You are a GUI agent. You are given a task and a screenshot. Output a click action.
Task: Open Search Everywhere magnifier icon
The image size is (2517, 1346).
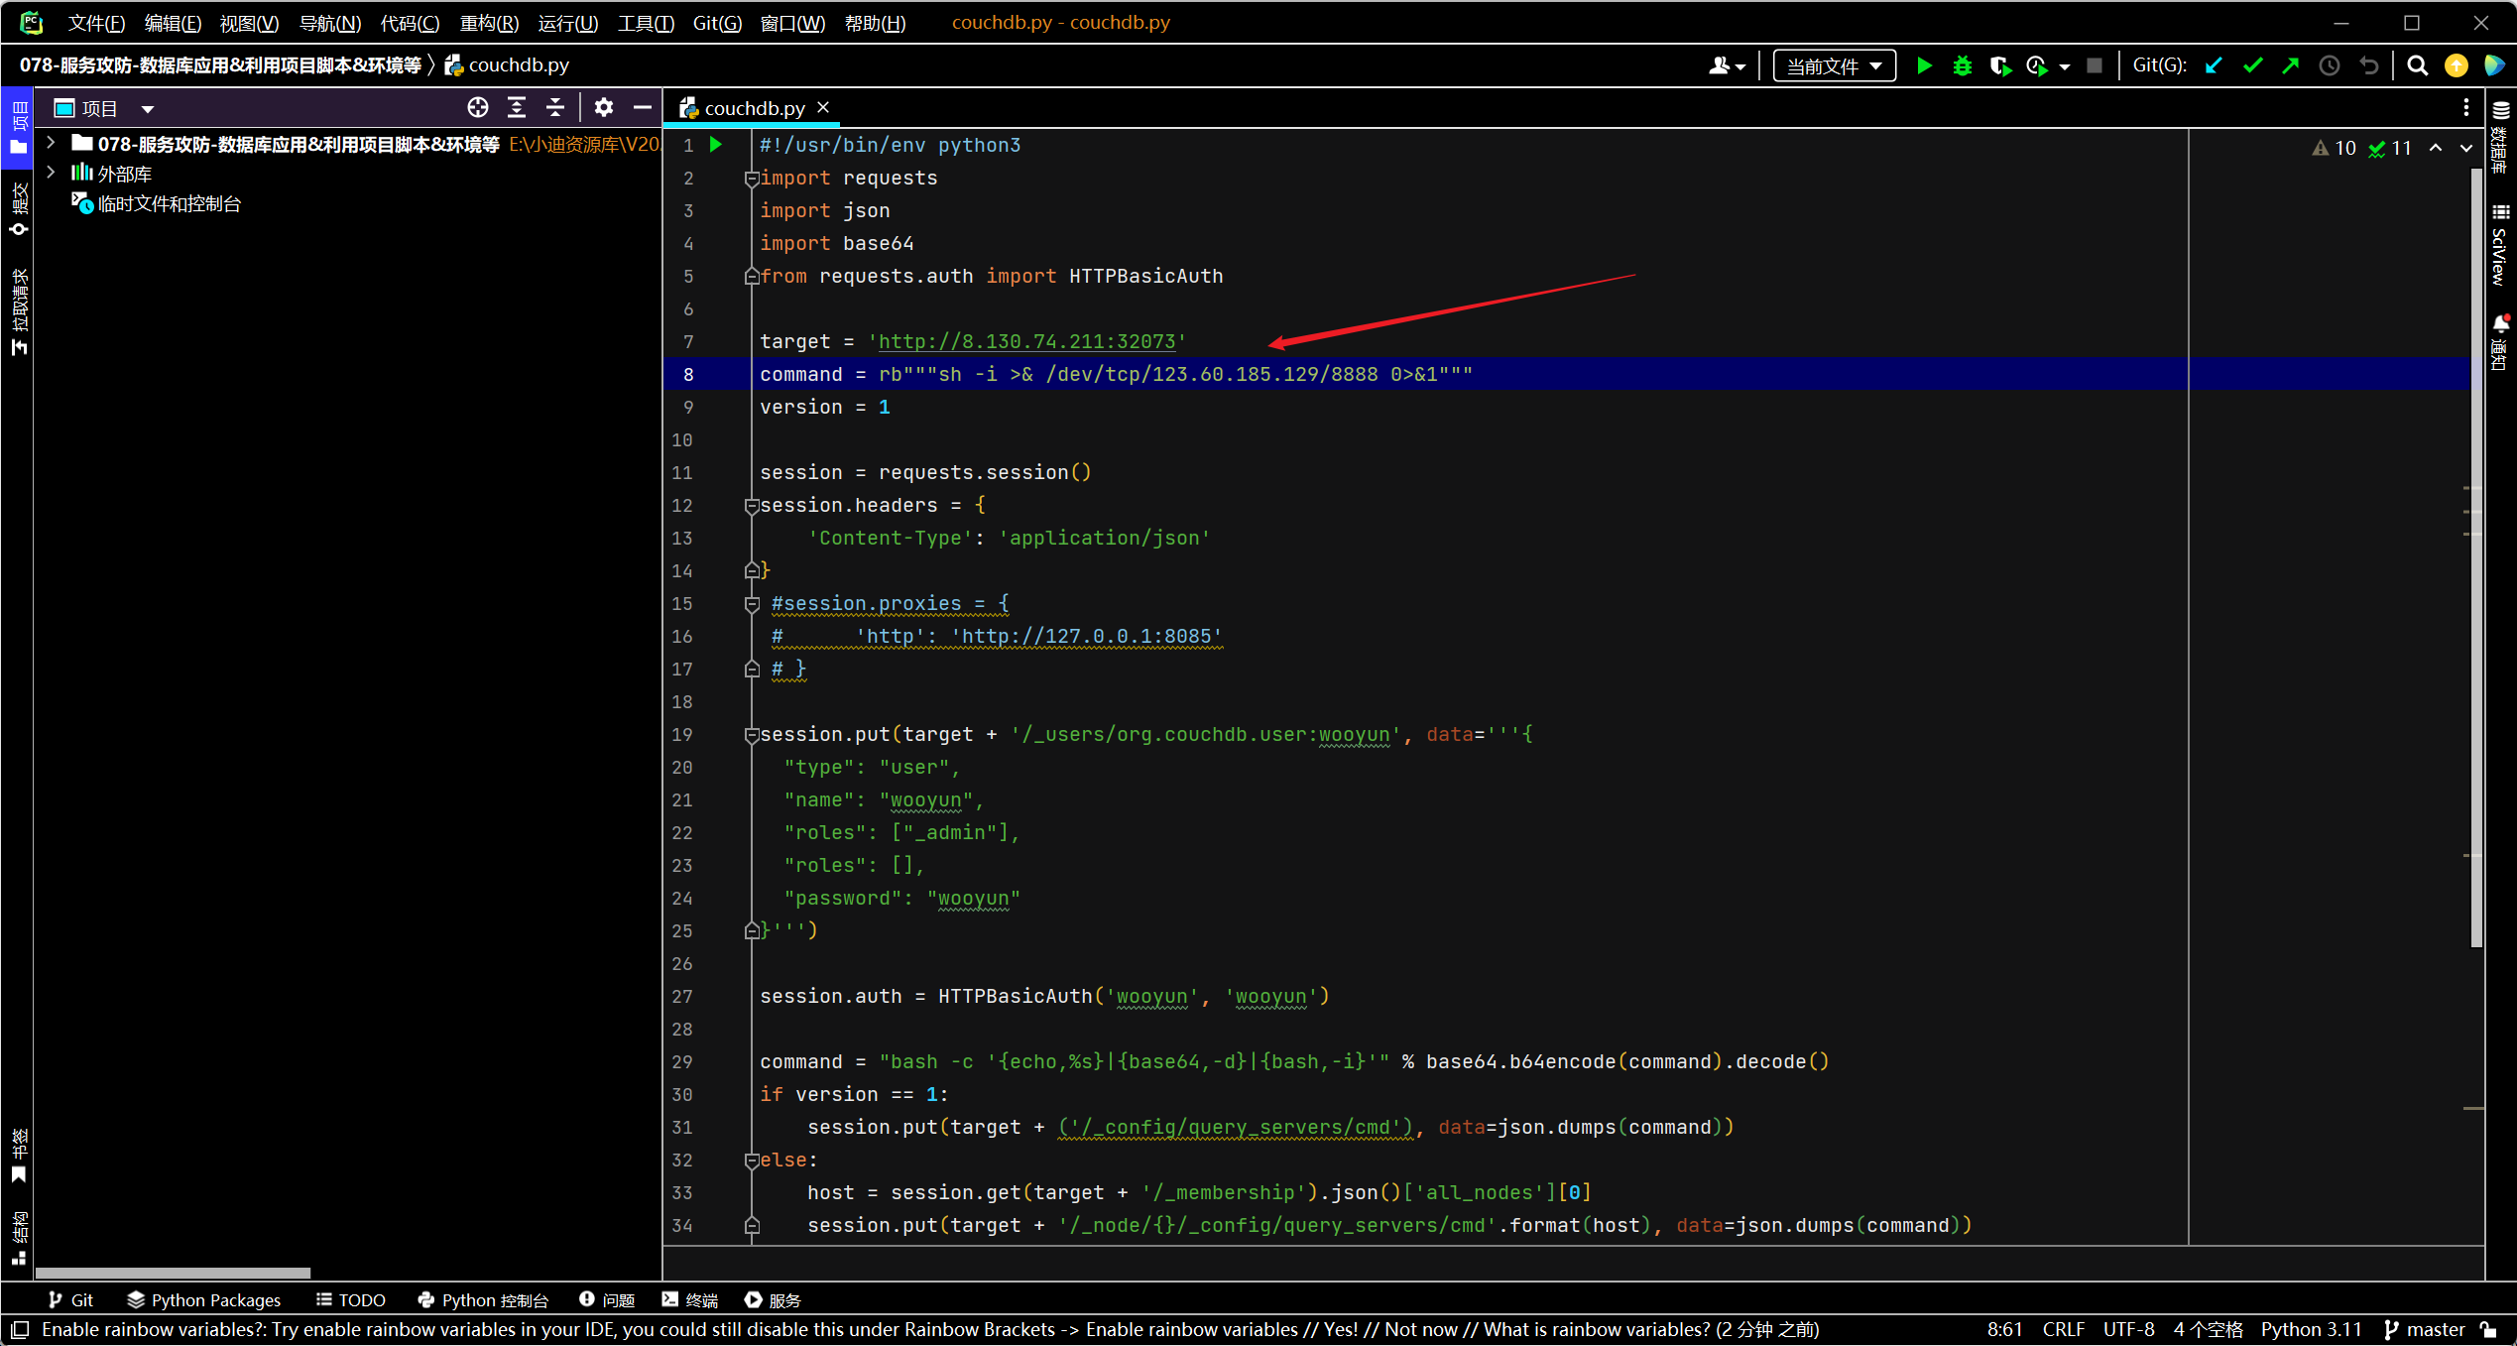tap(2417, 65)
